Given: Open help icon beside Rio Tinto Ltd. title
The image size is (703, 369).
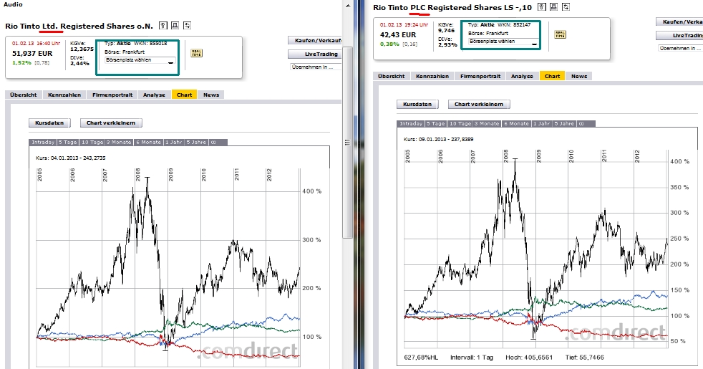Looking at the screenshot, I should click(x=163, y=26).
